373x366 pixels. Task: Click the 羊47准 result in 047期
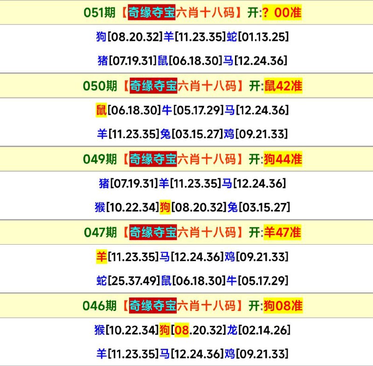283,232
